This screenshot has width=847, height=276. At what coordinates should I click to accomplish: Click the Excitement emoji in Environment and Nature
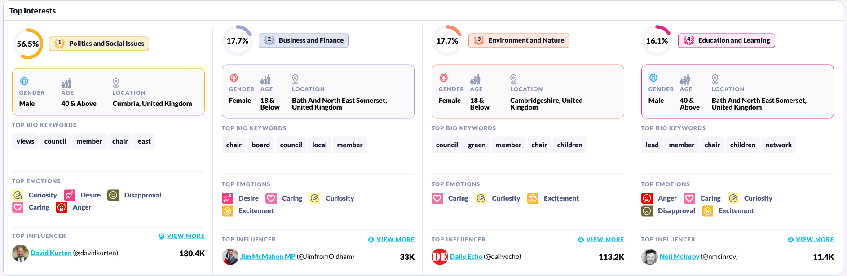tap(533, 198)
